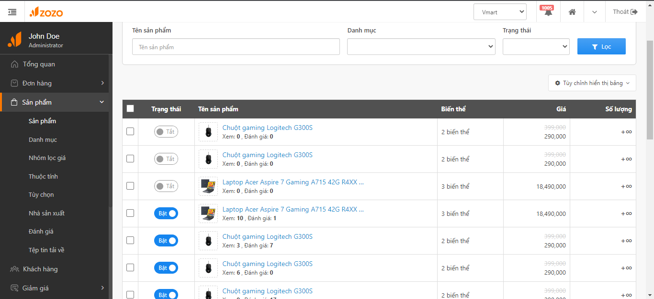654x299 pixels.
Task: Click 3 biến thể for Laptop Acer with 10 views
Action: [x=455, y=214]
